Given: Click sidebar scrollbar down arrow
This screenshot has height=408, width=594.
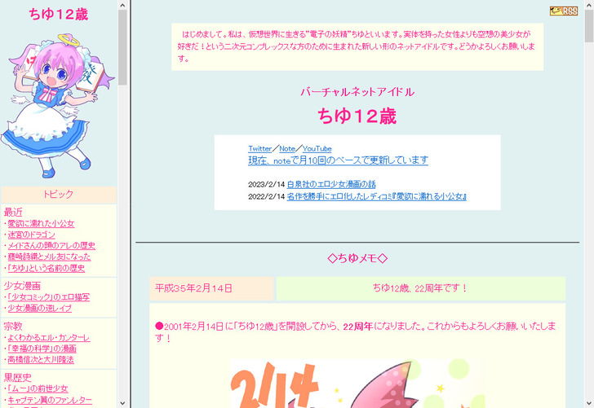Looking at the screenshot, I should click(123, 402).
